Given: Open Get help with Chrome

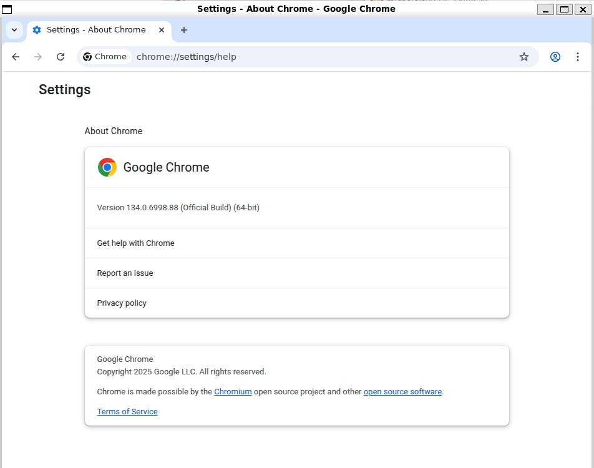Looking at the screenshot, I should point(296,243).
